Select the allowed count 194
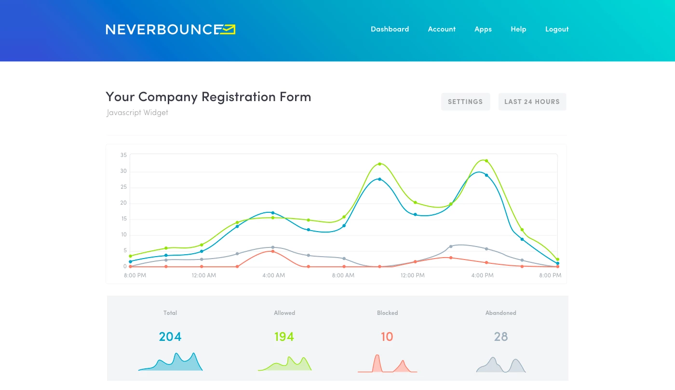675x390 pixels. [284, 337]
